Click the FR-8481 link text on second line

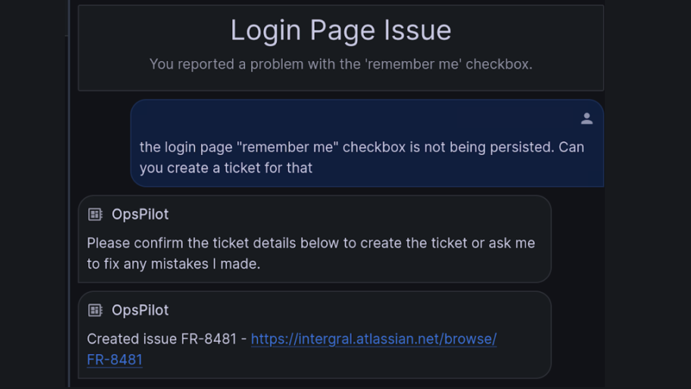click(x=114, y=360)
